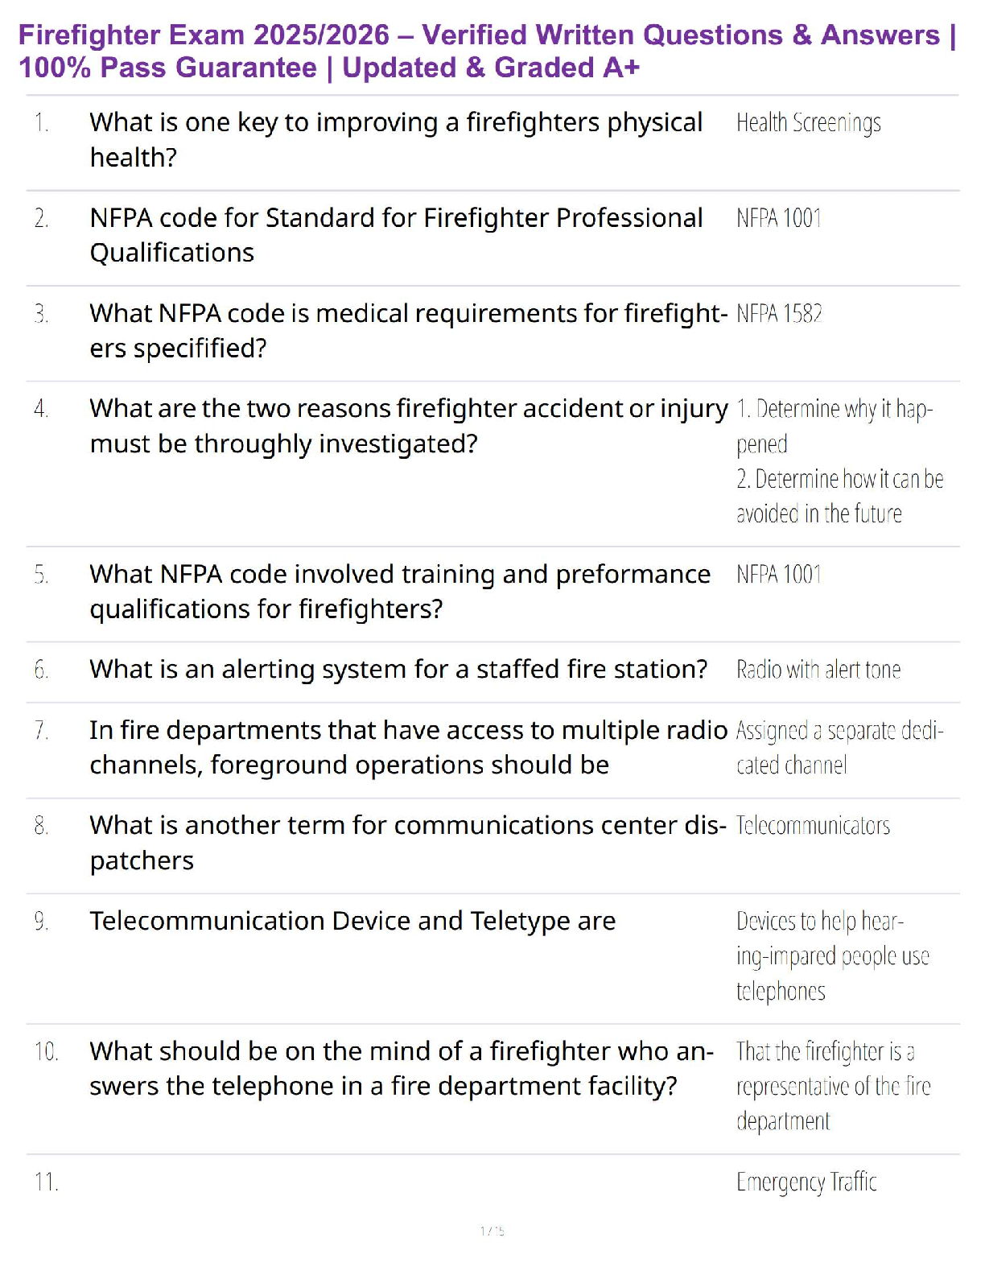The height and width of the screenshot is (1275, 985).
Task: Click question 9 about Telecommunication Device and Teletype
Action: click(352, 921)
